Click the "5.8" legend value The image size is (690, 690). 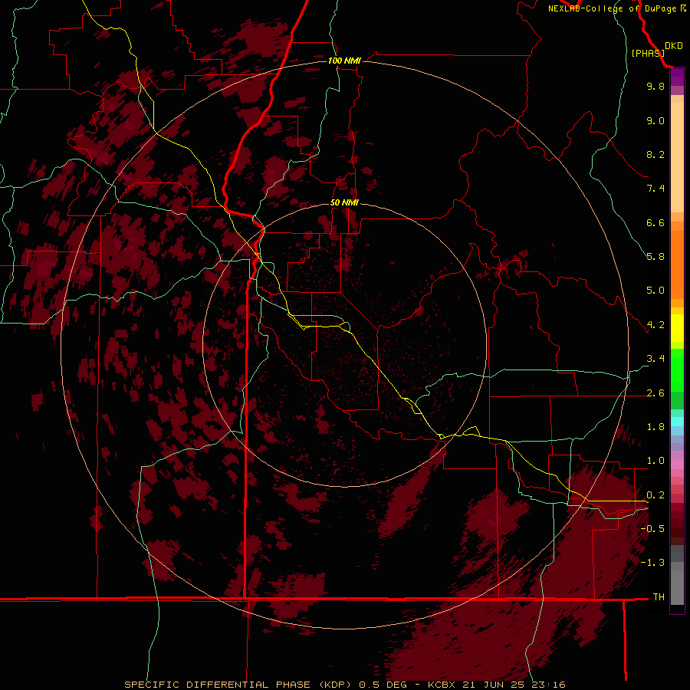coord(655,257)
